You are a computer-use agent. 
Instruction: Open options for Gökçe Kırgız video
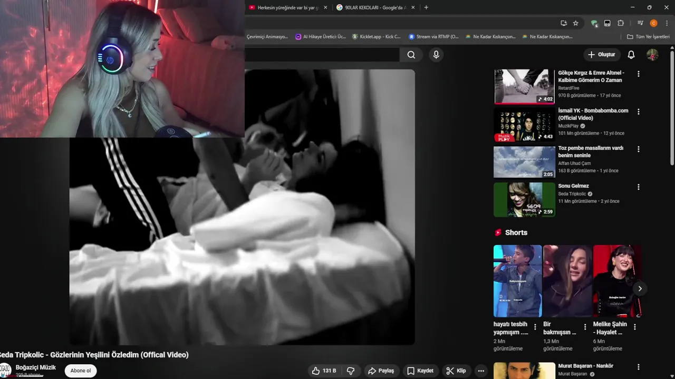pyautogui.click(x=638, y=74)
